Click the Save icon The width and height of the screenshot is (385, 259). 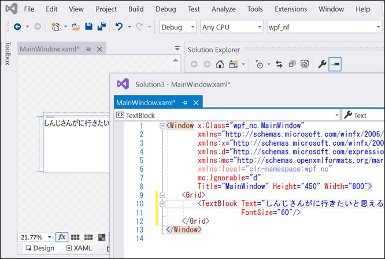point(88,27)
